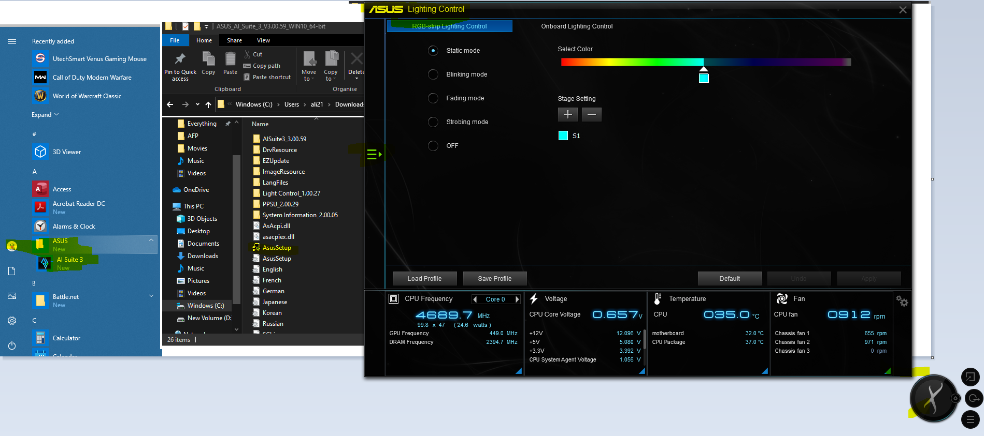This screenshot has height=436, width=984.
Task: Open Home ribbon tab in Explorer
Action: pyautogui.click(x=204, y=40)
